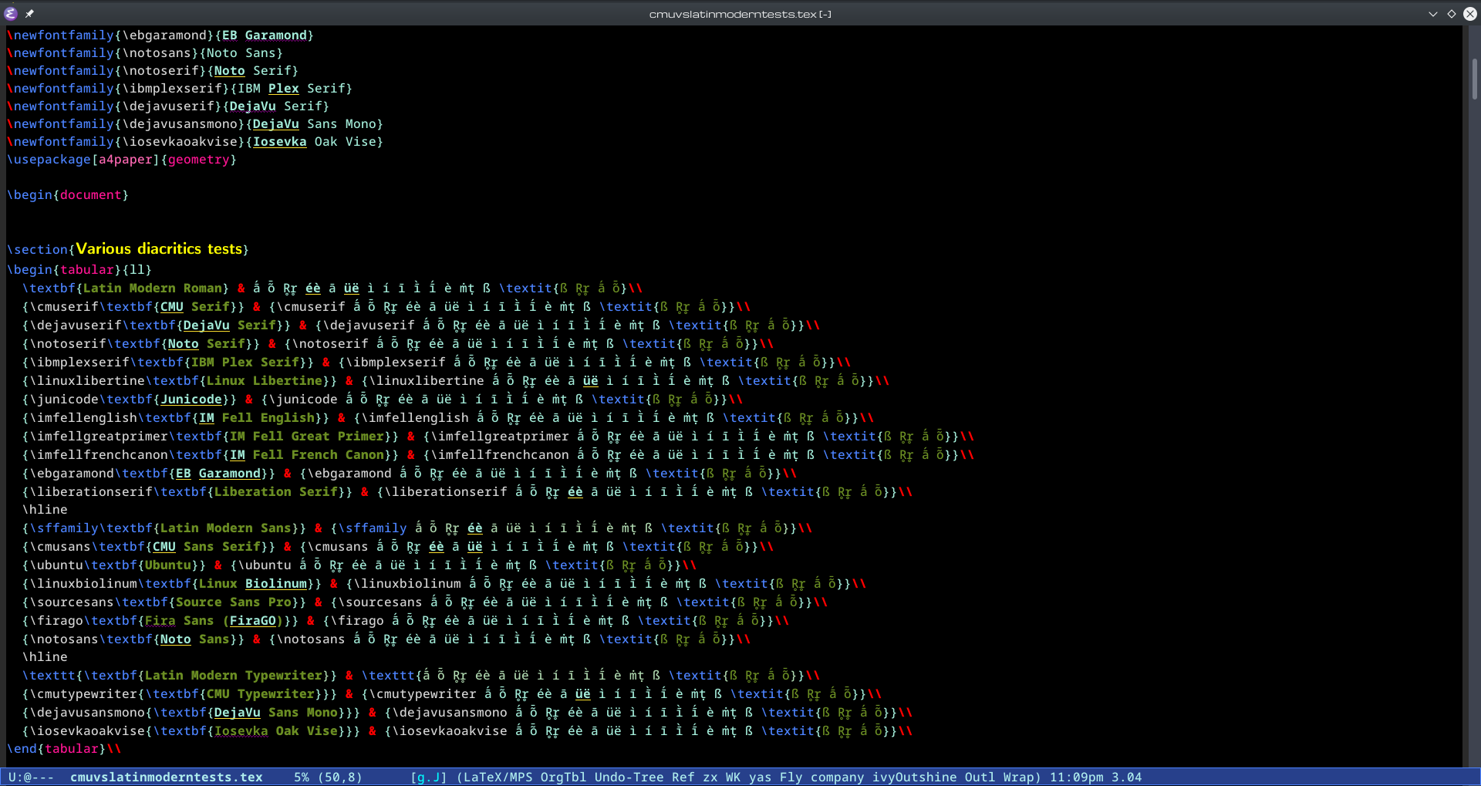
Task: Click bold 'Linux Libertine' text
Action: [264, 380]
